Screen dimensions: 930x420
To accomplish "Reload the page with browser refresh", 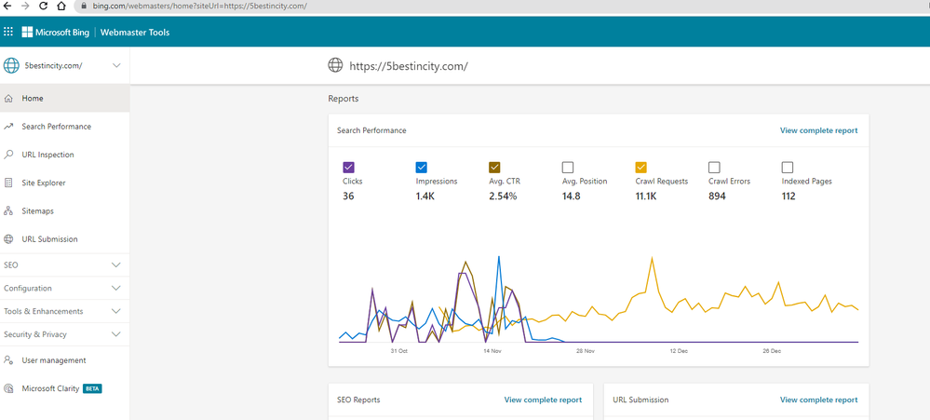I will pos(43,6).
